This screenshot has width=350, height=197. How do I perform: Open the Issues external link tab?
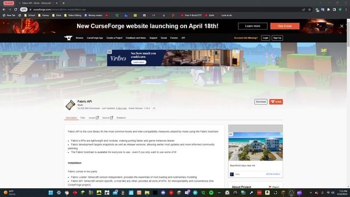point(94,118)
